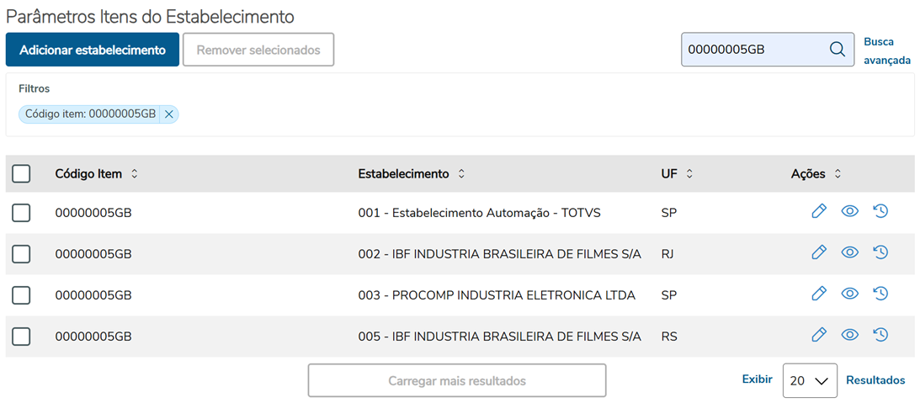This screenshot has width=920, height=419.
Task: Remove the Código item filter chip
Action: point(168,114)
